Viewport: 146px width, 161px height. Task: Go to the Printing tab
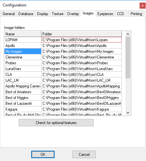coord(136,14)
